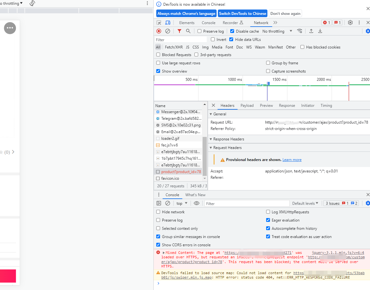Import HAR file upload icon

(311, 31)
